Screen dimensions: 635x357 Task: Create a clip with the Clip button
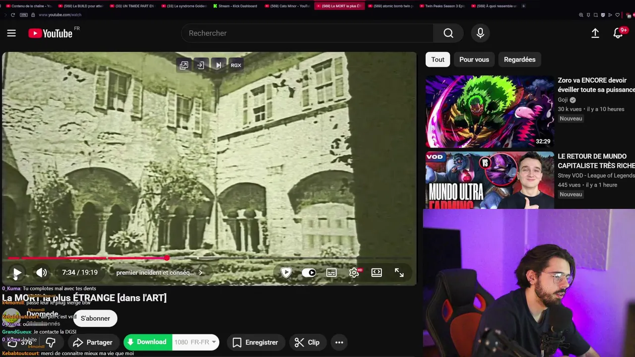point(307,343)
